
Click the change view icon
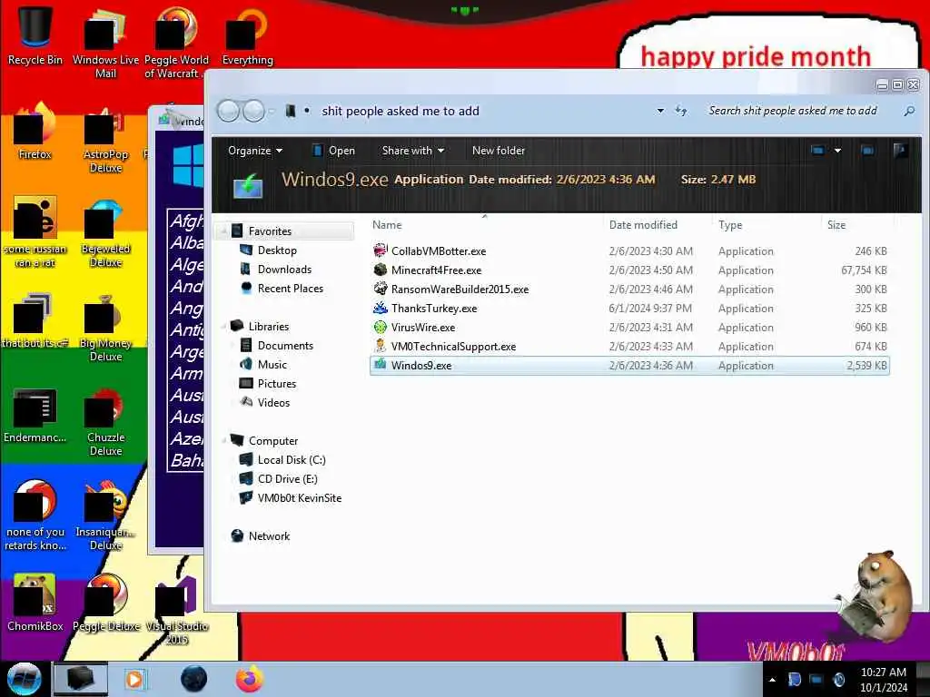point(817,151)
